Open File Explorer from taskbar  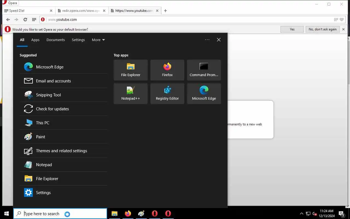coord(115,214)
